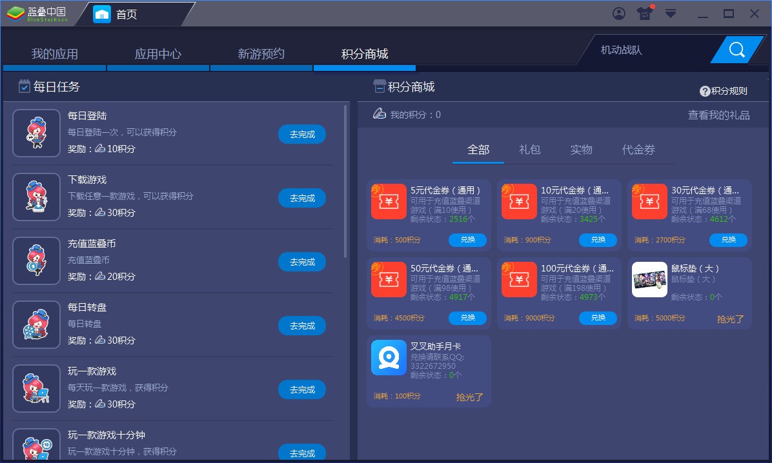The height and width of the screenshot is (463, 772).
Task: Click the 首页 home tab icon
Action: [102, 14]
